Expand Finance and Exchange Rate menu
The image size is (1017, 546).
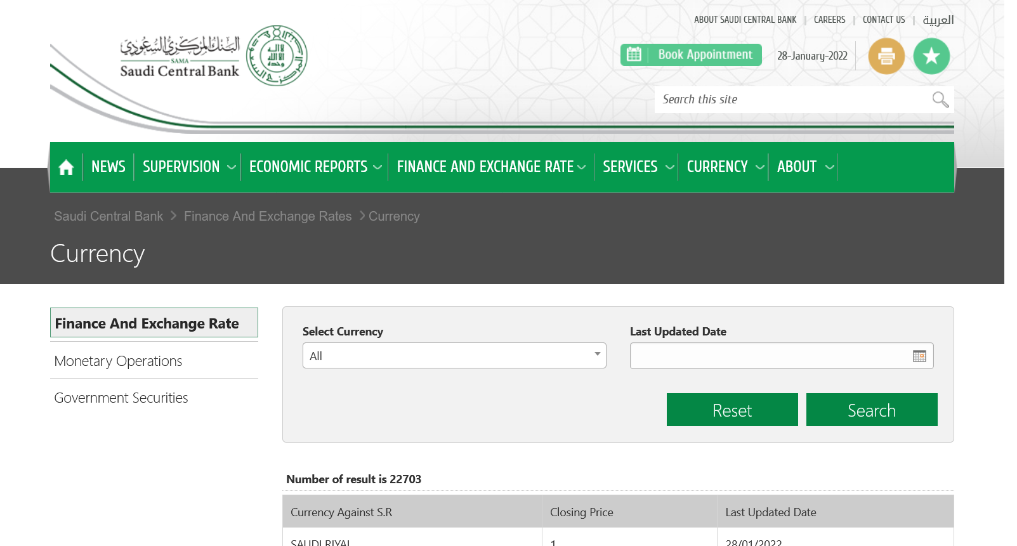490,167
